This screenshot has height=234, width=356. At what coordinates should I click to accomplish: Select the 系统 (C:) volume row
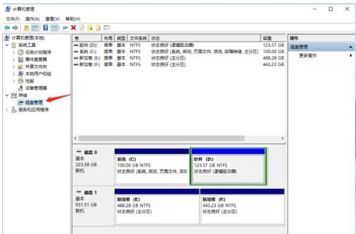point(179,52)
